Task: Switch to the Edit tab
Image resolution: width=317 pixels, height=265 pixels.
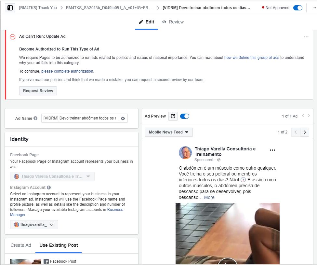Action: pos(147,22)
